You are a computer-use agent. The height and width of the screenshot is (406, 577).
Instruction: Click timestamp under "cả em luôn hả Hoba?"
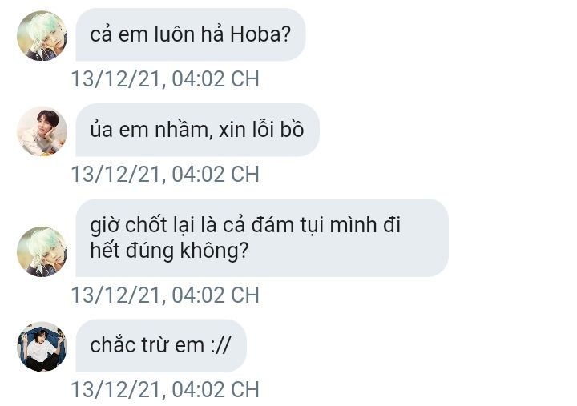(x=165, y=78)
